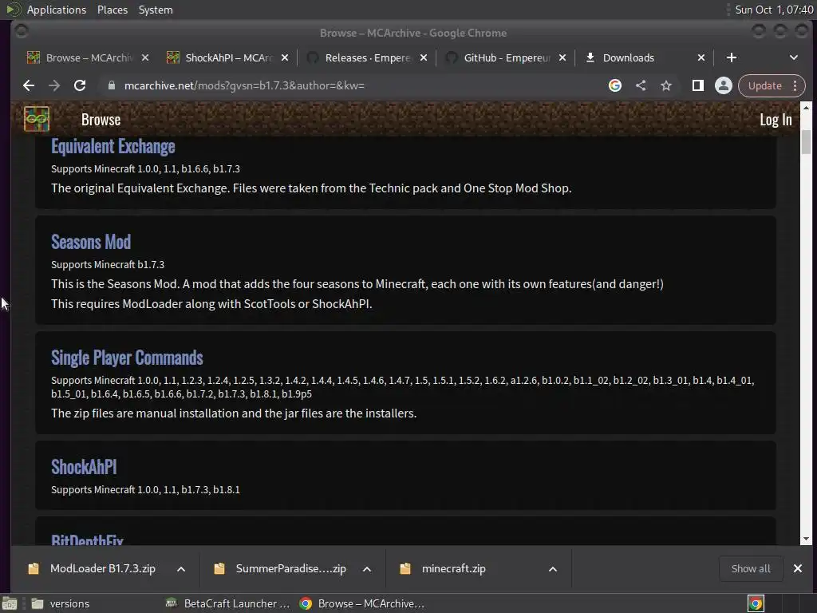Close the downloads shelf bar
The image size is (817, 613).
pos(798,568)
